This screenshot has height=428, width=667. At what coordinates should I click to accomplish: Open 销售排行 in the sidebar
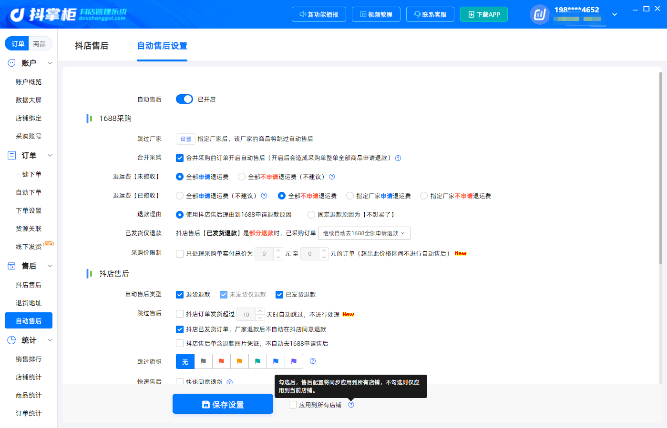point(29,359)
